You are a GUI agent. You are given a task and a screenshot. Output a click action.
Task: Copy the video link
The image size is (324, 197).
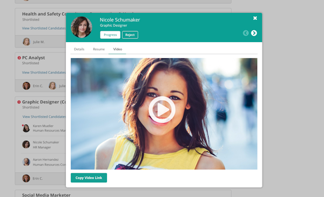[x=89, y=178]
